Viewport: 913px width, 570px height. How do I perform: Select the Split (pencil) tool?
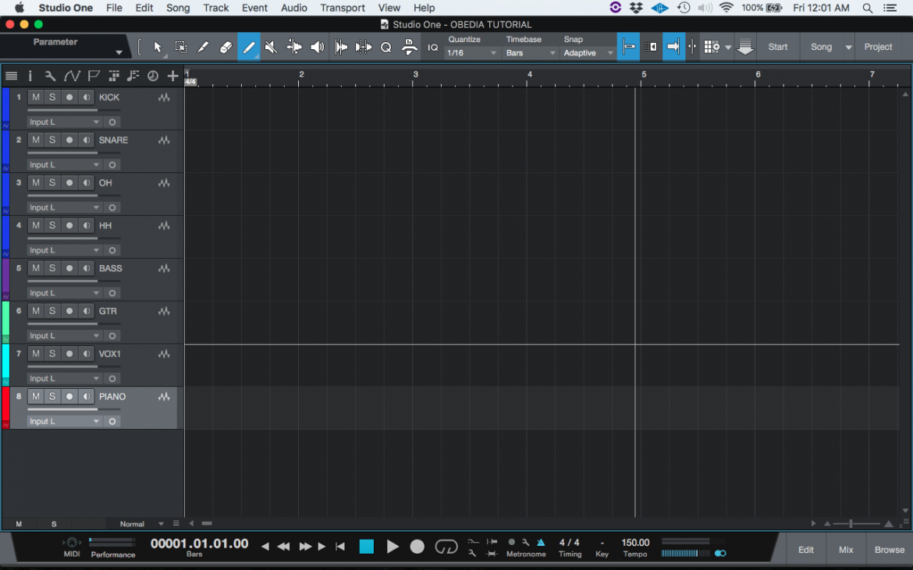point(203,47)
